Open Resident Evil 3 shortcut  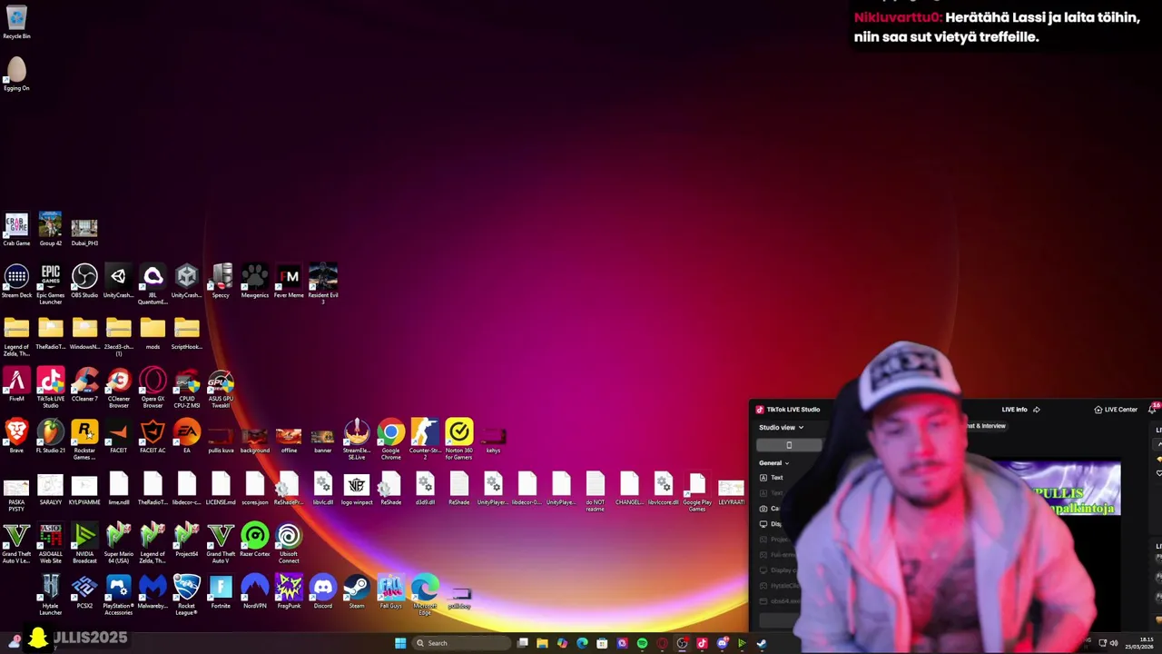(x=323, y=282)
